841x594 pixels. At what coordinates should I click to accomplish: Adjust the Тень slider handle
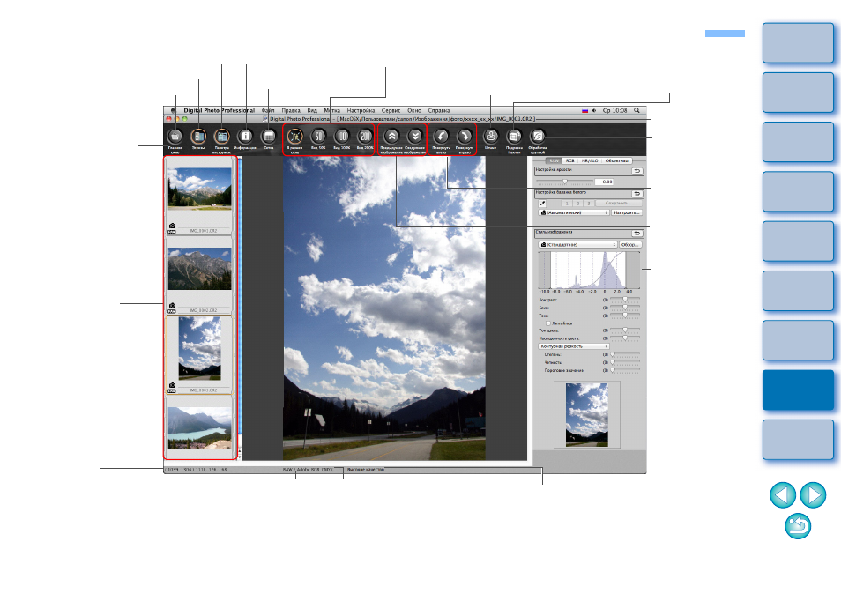tap(625, 316)
